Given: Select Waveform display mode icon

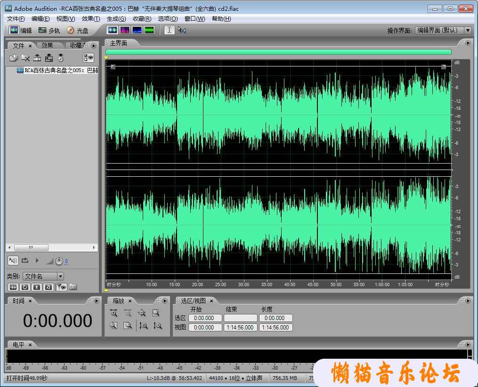Looking at the screenshot, I should (113, 30).
